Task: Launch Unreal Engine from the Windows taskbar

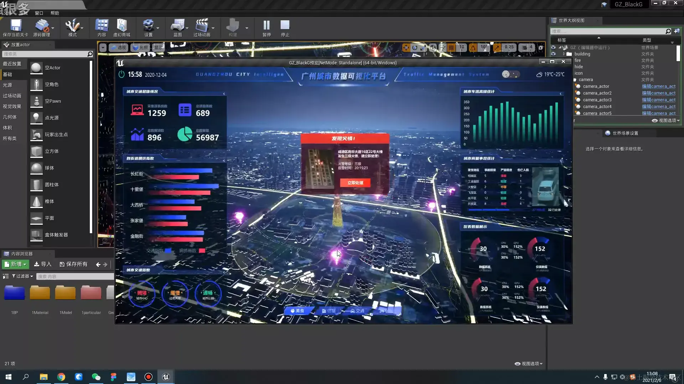Action: [166, 377]
